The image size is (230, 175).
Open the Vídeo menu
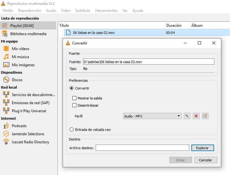pos(66,11)
